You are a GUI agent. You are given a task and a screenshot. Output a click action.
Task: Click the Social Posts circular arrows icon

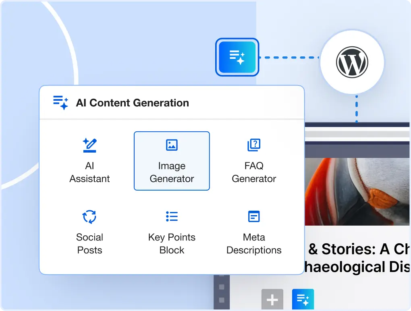pyautogui.click(x=89, y=216)
